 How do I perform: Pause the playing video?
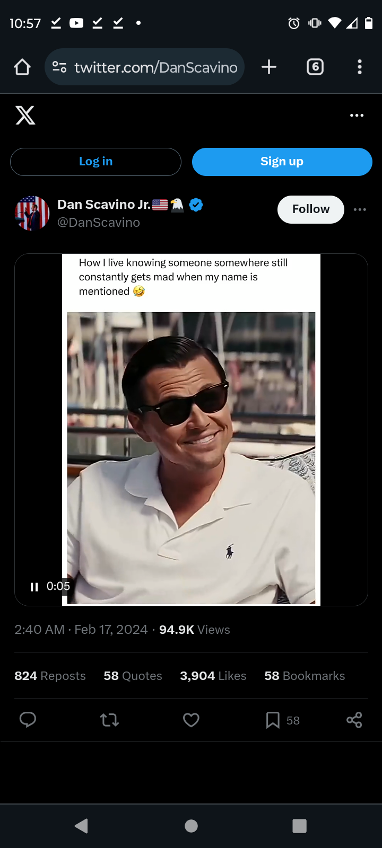34,587
